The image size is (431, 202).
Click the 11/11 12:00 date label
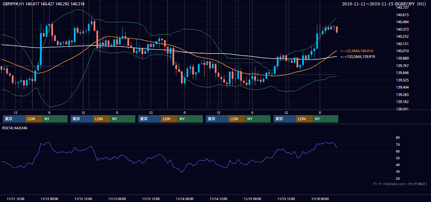pos(15,199)
